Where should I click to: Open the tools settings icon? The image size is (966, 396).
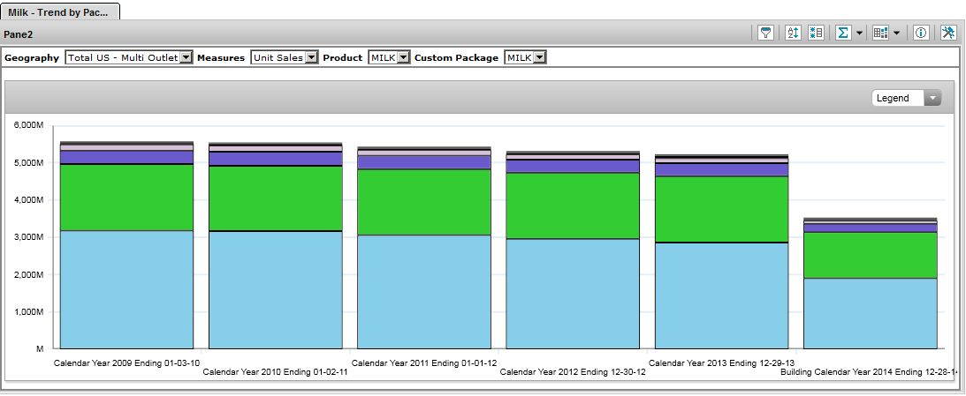point(948,33)
